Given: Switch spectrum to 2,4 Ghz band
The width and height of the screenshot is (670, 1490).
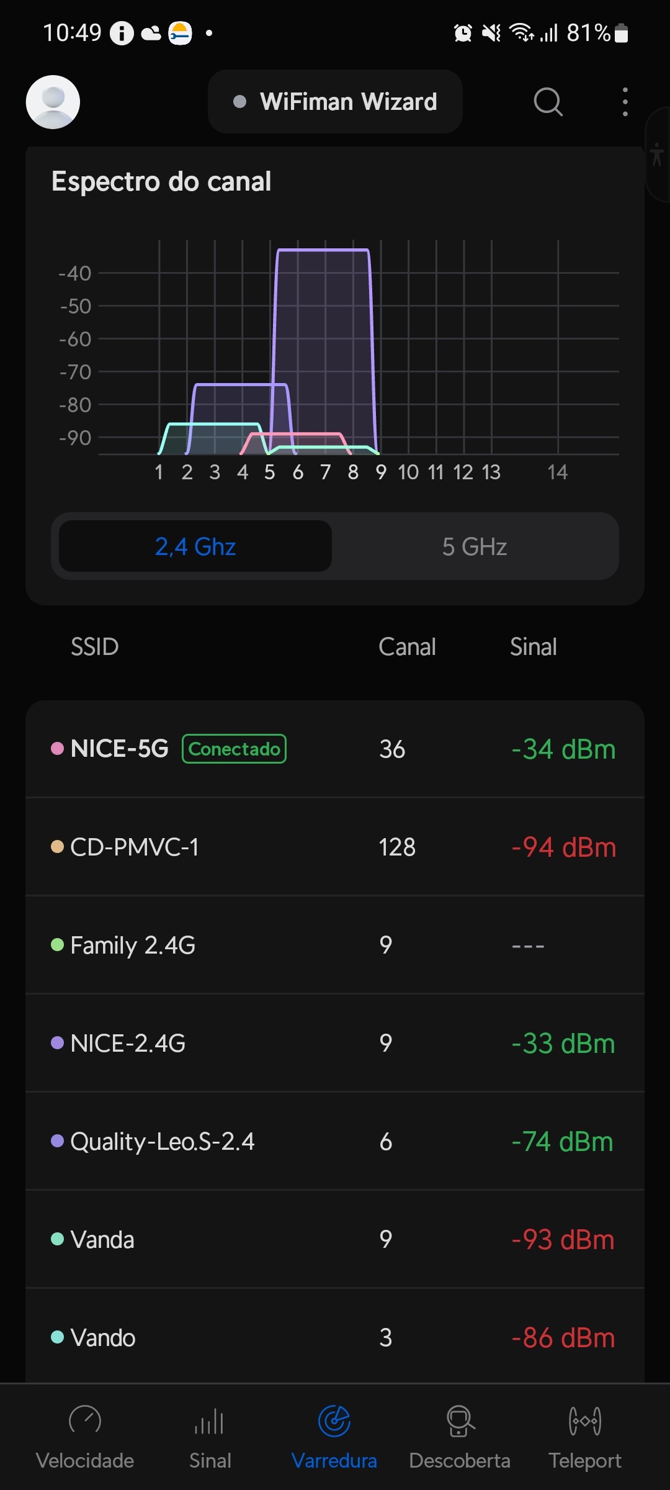Looking at the screenshot, I should tap(195, 546).
